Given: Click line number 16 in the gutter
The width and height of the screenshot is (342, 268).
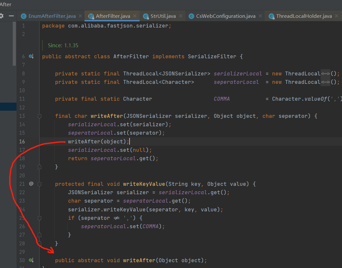Looking at the screenshot, I should pyautogui.click(x=22, y=141).
